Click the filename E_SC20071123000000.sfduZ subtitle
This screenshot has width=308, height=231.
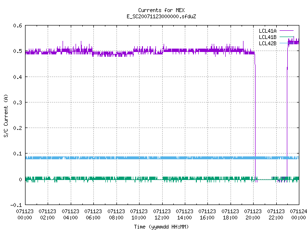click(161, 16)
